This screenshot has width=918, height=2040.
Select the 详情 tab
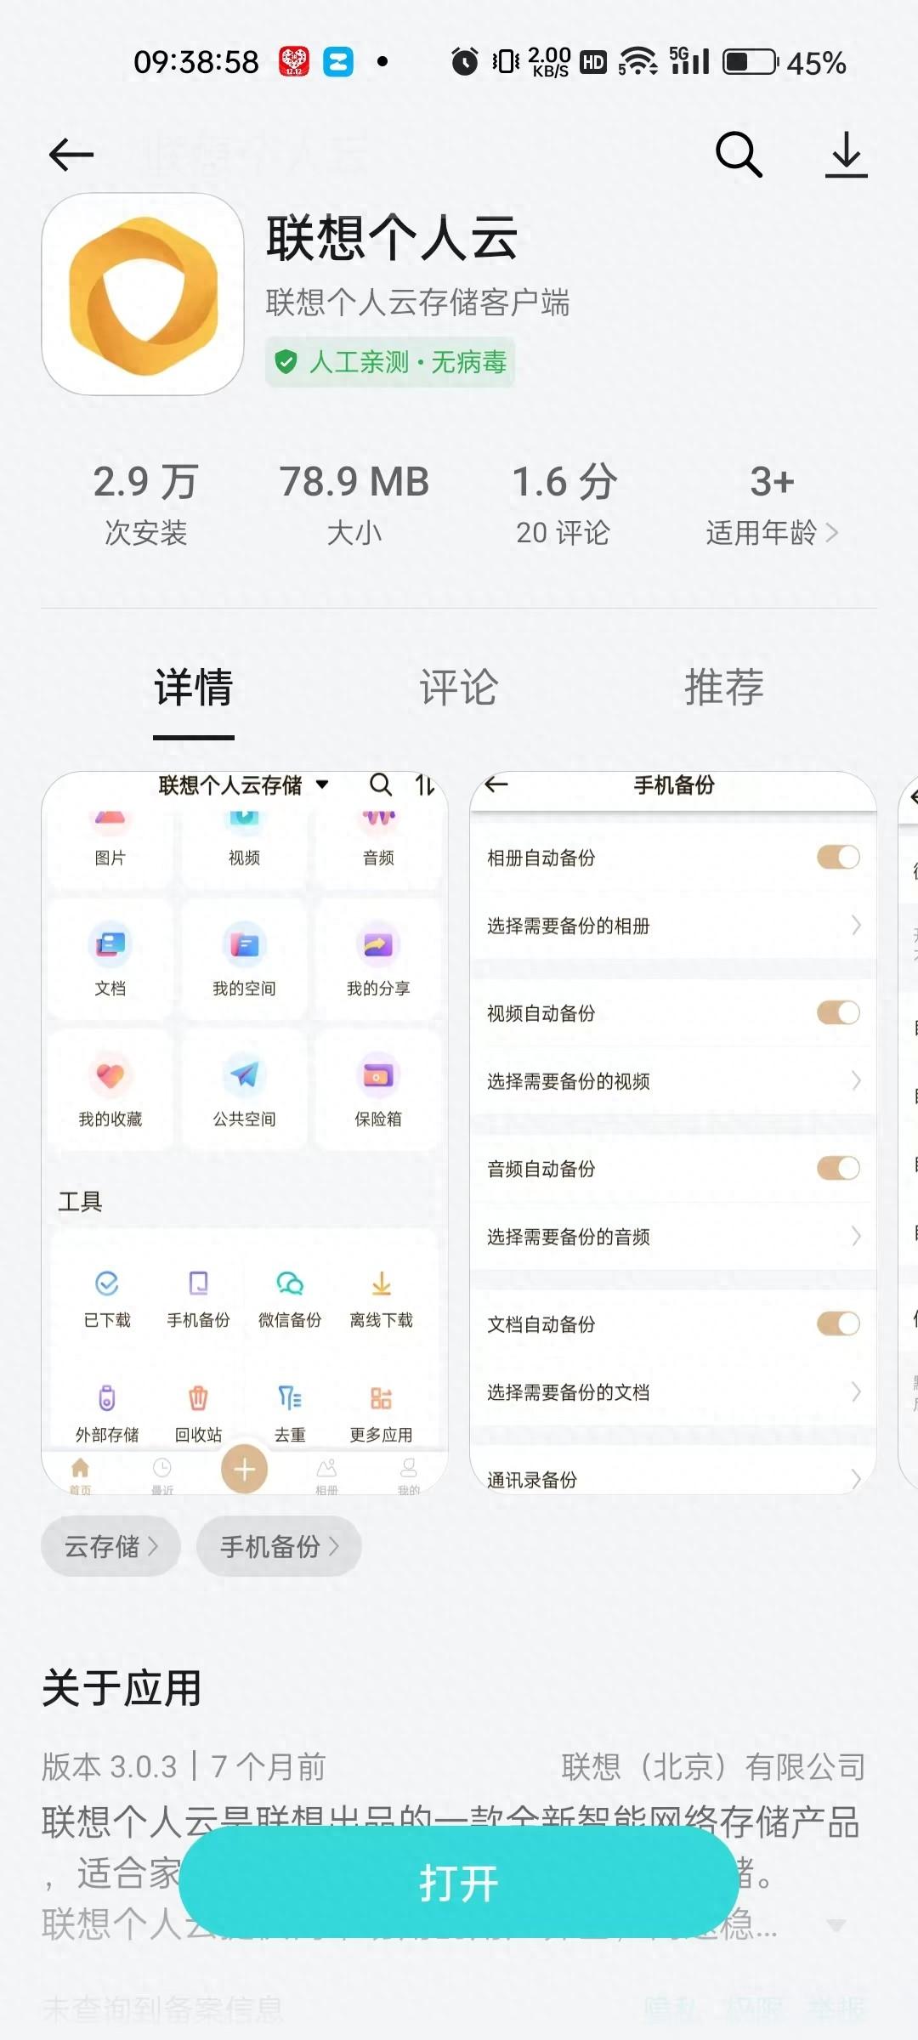coord(194,687)
